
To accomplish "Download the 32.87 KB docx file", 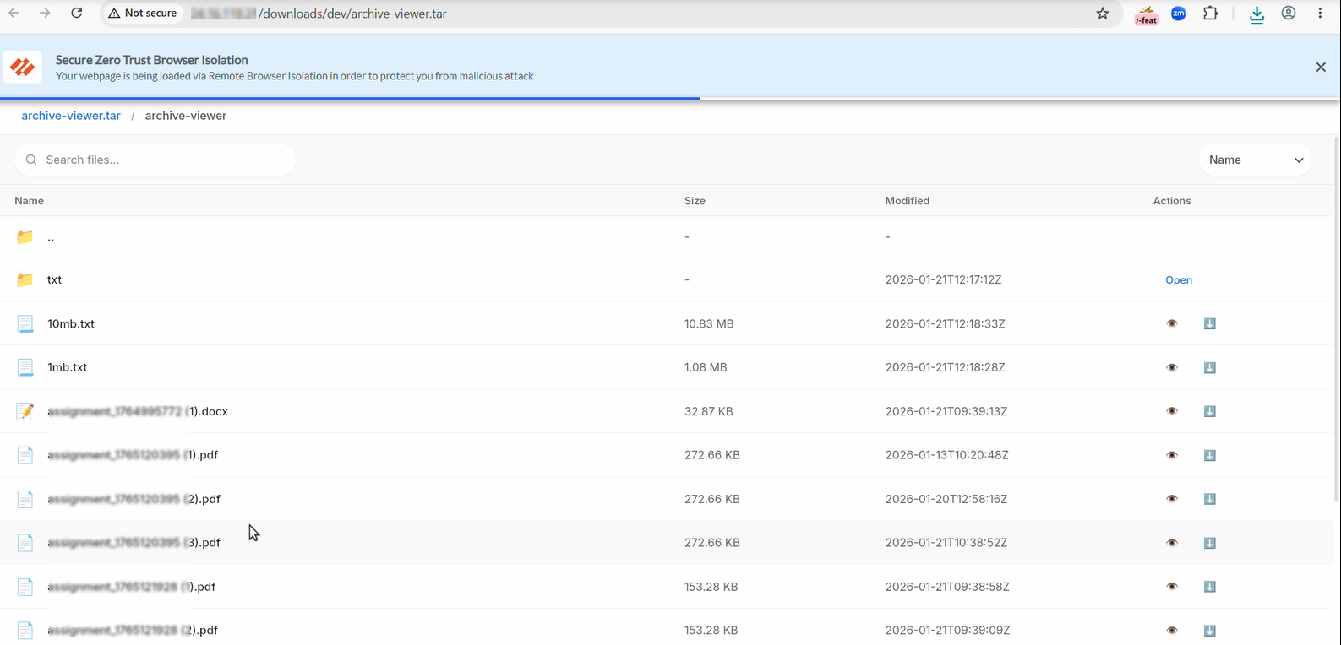I will [1209, 411].
